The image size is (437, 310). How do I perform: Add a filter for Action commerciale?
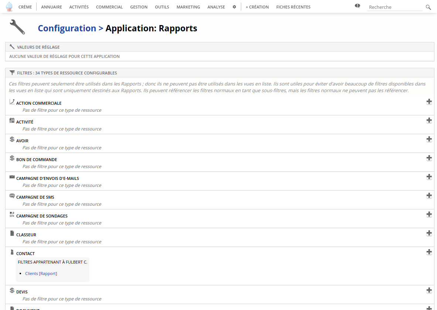point(429,101)
